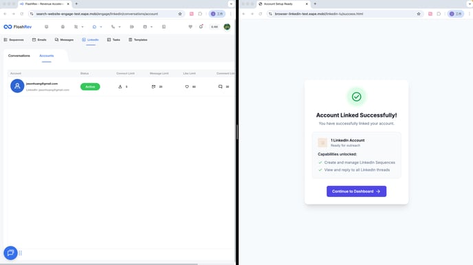Open Chrome profile chip in FlashRev window
Viewport: 473px width, 265px height.
[x=217, y=14]
